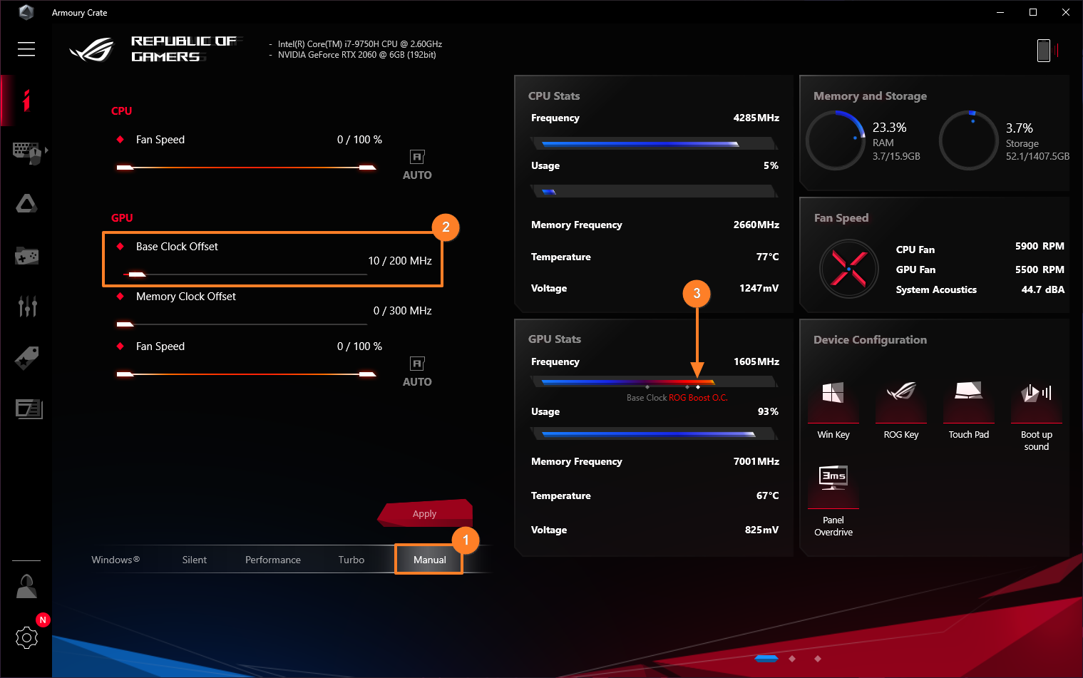Screen dimensions: 1083x678
Task: Click the Intel Core i7-9750H CPU text
Action: click(360, 44)
